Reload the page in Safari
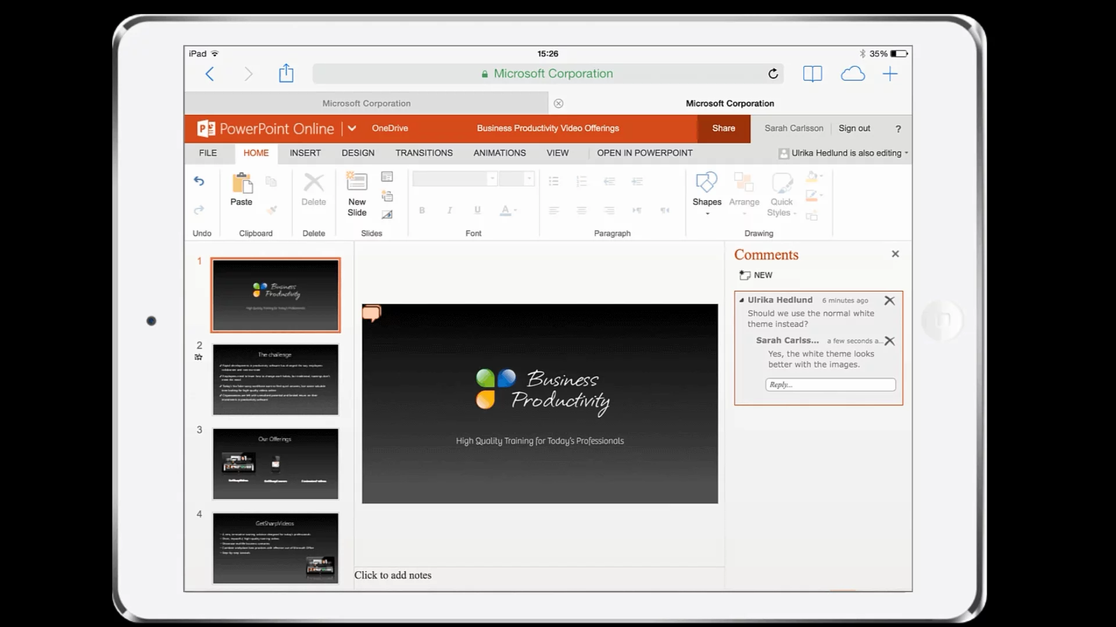The height and width of the screenshot is (627, 1116). (x=773, y=74)
